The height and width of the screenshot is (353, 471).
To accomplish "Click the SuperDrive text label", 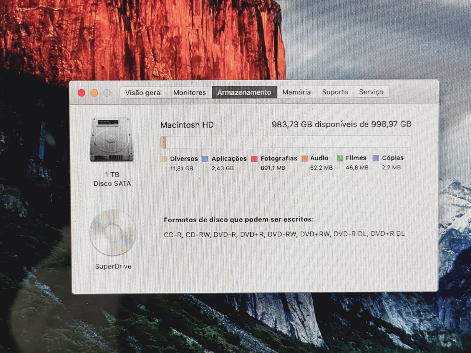I will pos(113,266).
